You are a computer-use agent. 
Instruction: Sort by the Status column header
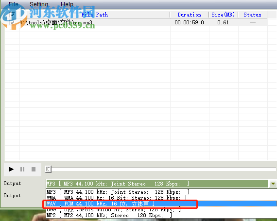[x=252, y=15]
